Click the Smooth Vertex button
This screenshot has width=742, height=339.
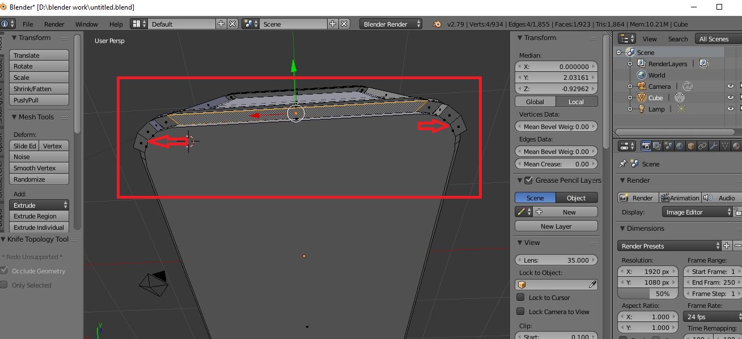click(x=39, y=168)
